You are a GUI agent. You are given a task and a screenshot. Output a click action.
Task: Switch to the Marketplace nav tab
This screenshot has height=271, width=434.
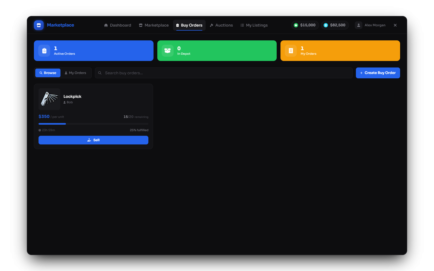coord(154,25)
